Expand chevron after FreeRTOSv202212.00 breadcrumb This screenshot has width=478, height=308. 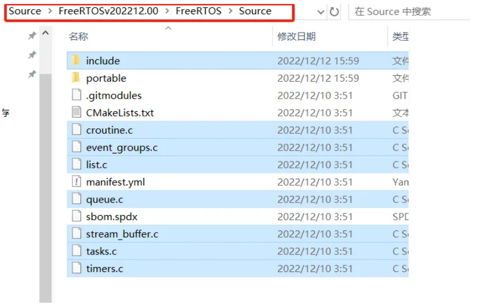[x=167, y=11]
